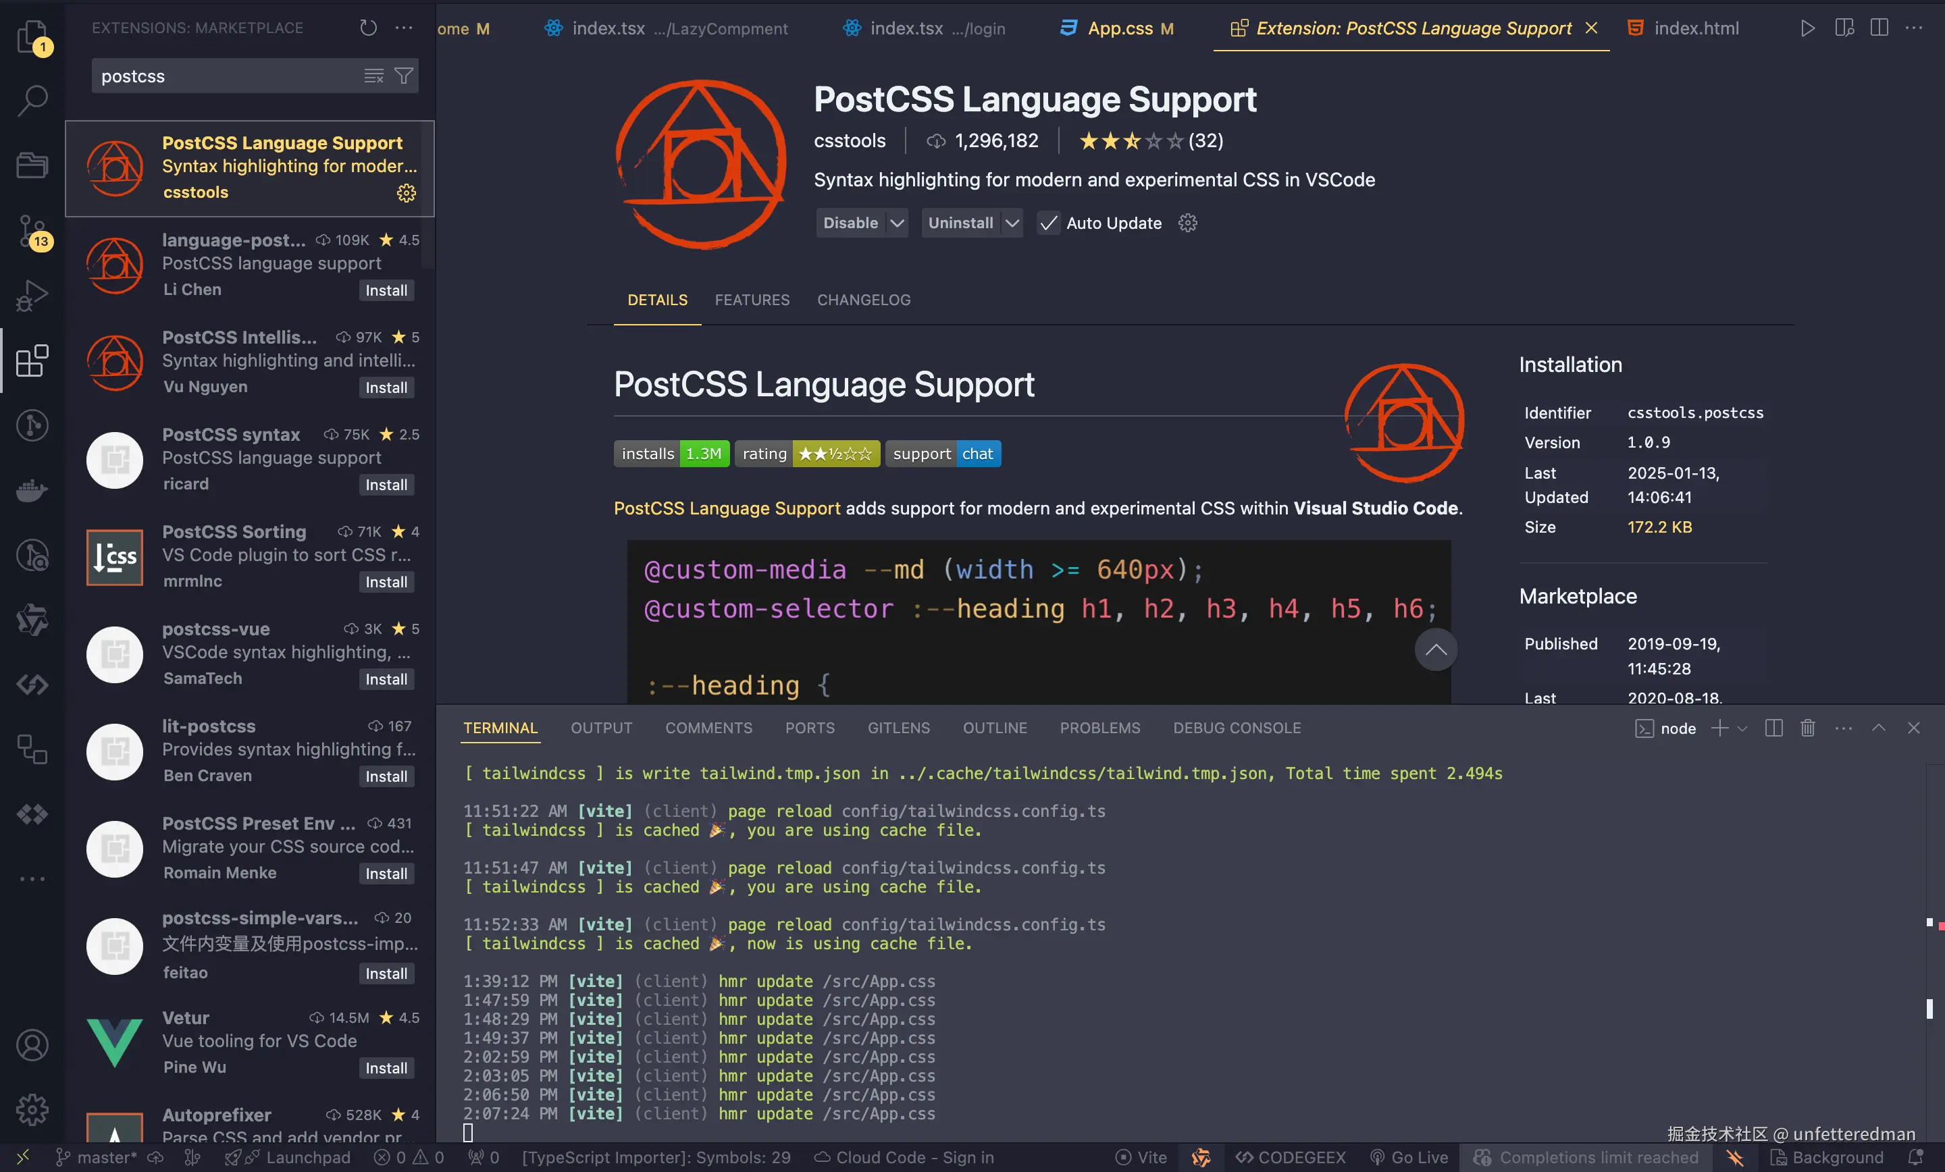Open manage gear for PostCSS Language Support
1945x1172 pixels.
[406, 193]
